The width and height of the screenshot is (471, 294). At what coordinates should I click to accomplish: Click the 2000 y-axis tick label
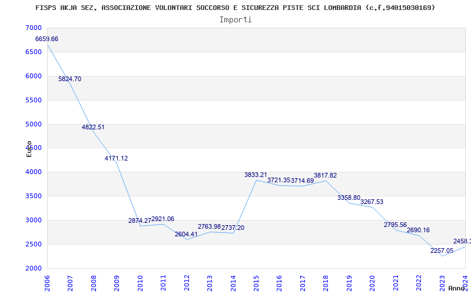coord(34,268)
